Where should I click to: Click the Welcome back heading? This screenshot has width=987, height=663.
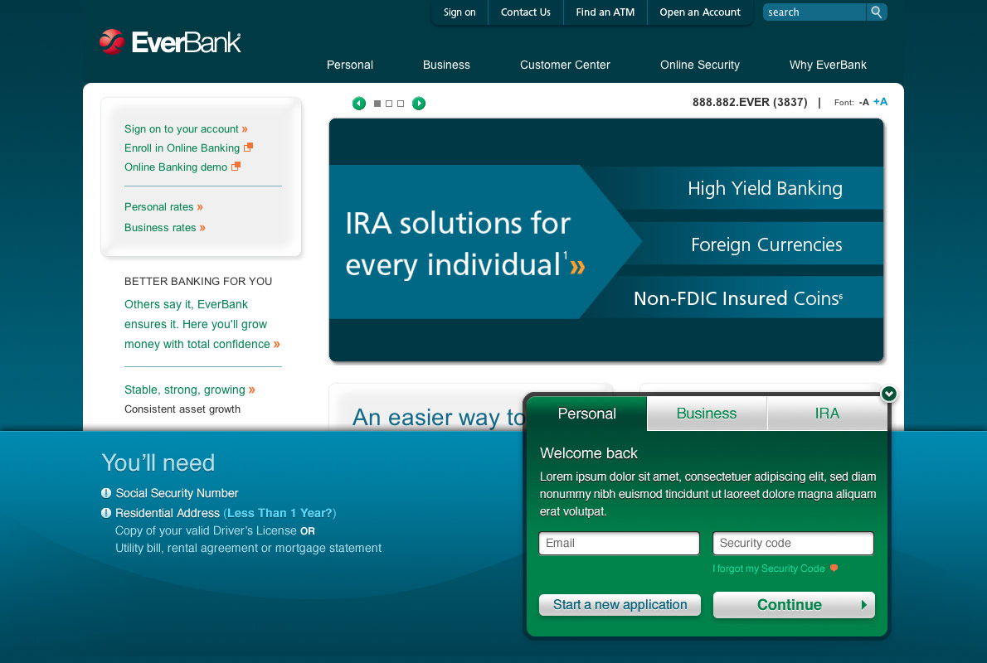click(x=589, y=452)
